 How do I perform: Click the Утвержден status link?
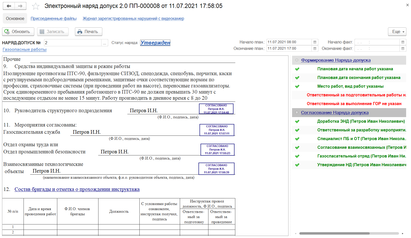[x=155, y=43]
